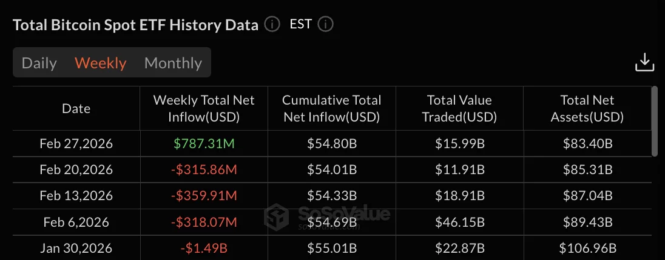Click the $106.96B total net assets cell
The width and height of the screenshot is (665, 260).
(587, 249)
